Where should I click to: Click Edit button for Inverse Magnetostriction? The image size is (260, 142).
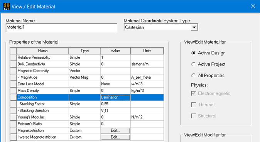click(115, 137)
